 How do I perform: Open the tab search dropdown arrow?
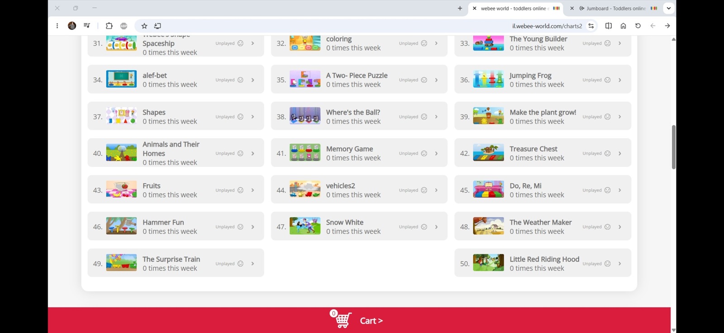click(668, 8)
